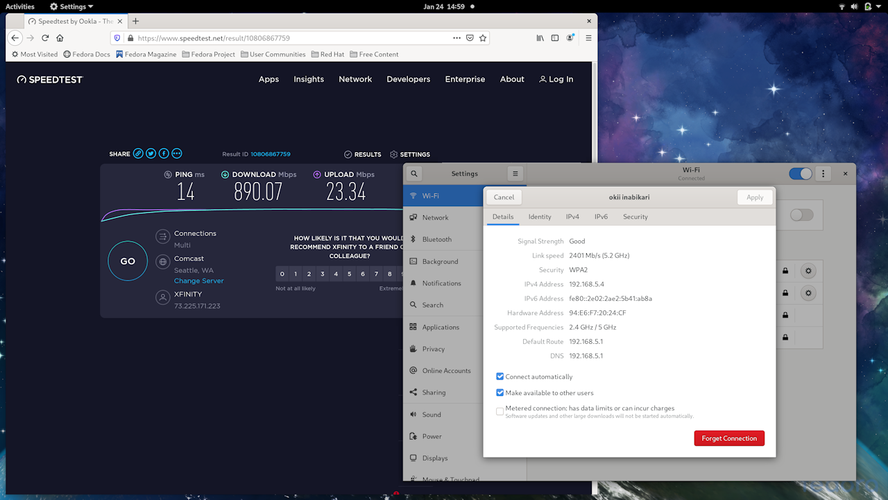
Task: Toggle the Wi-Fi switch in header
Action: click(801, 174)
